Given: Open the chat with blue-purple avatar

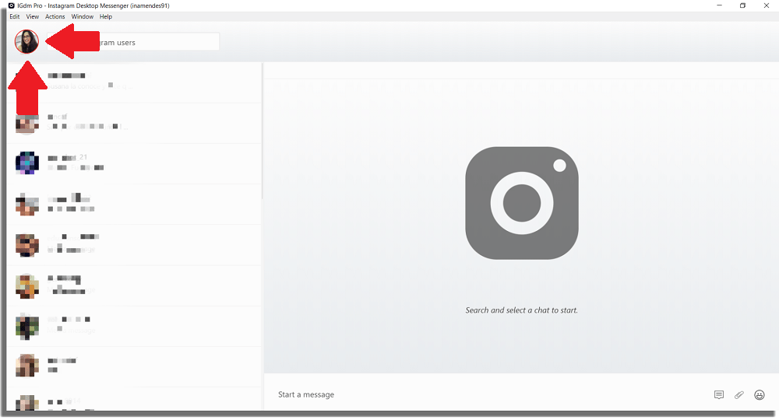Looking at the screenshot, I should [134, 163].
